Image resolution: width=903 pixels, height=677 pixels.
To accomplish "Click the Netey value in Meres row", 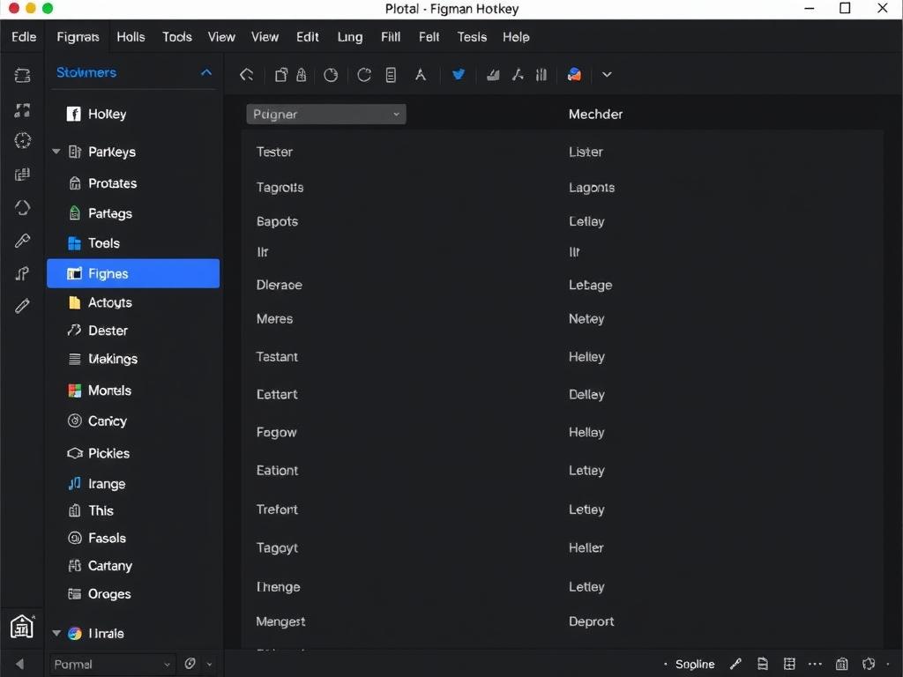I will pyautogui.click(x=586, y=318).
